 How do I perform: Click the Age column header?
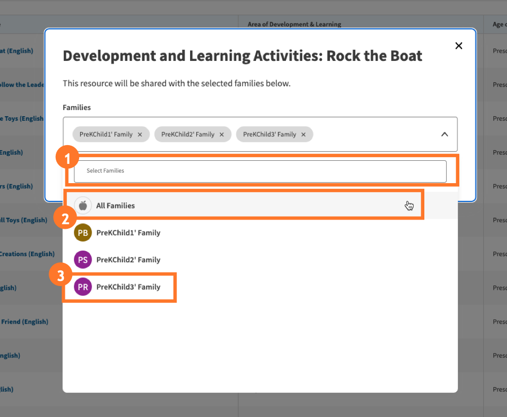(498, 24)
